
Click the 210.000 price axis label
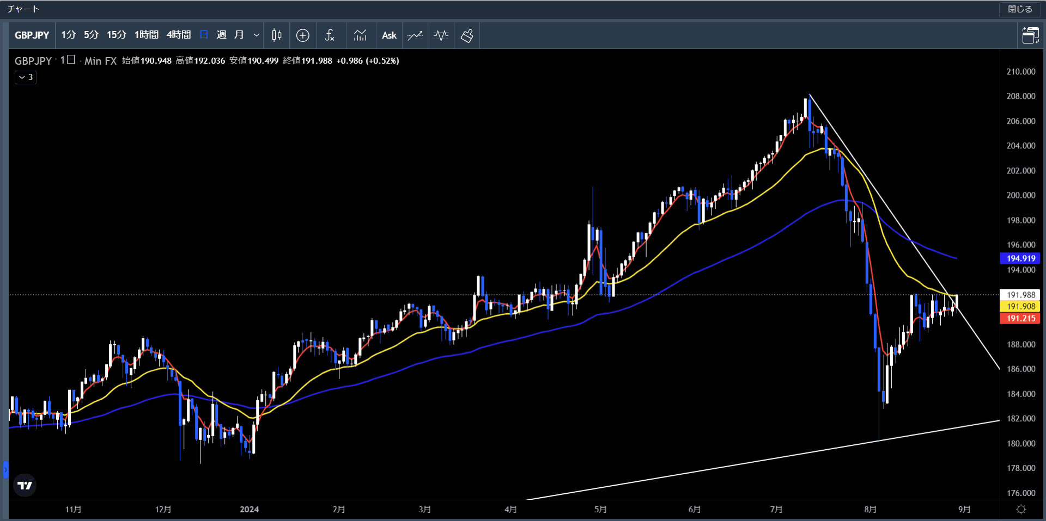[1020, 71]
